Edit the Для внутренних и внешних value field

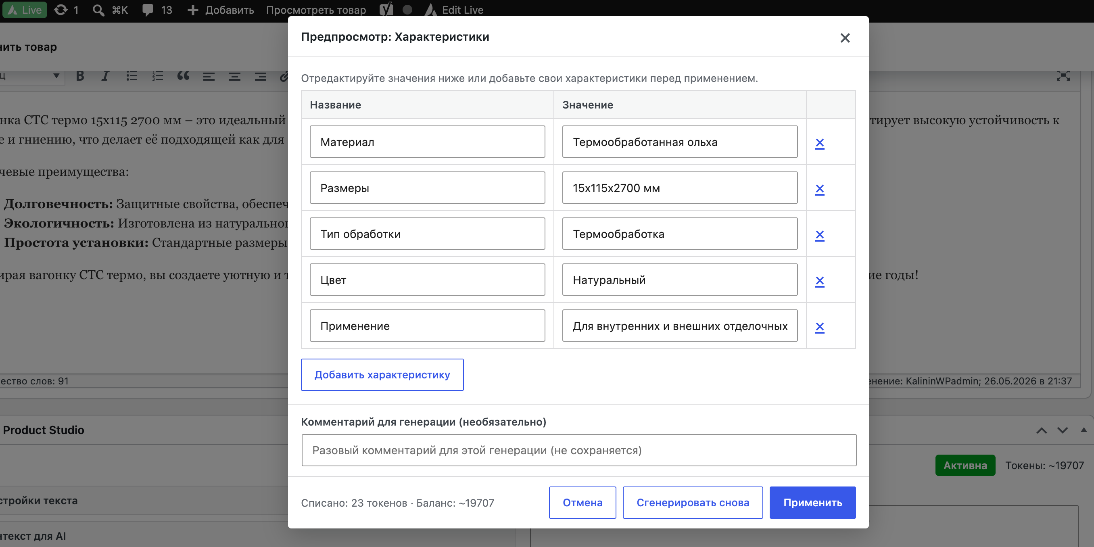[x=679, y=325]
